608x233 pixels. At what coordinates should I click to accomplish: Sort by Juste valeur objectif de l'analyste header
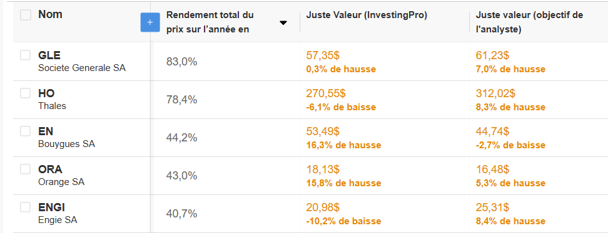(x=529, y=22)
